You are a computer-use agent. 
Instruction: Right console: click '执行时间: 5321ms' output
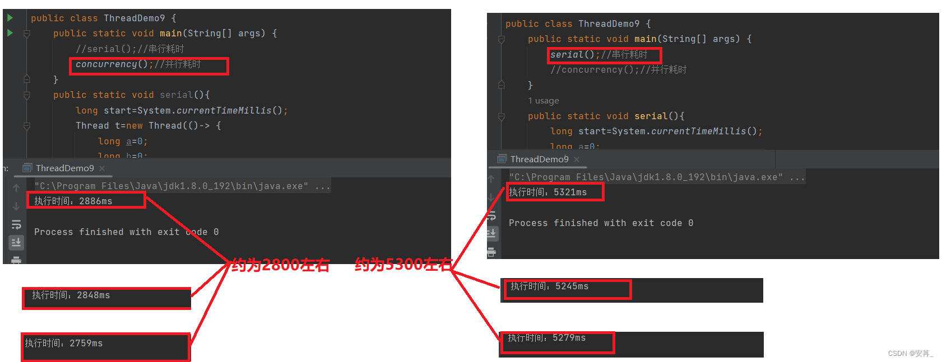point(548,192)
